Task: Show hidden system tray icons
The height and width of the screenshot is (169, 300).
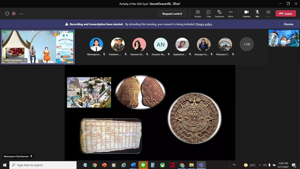Action: pyautogui.click(x=260, y=165)
